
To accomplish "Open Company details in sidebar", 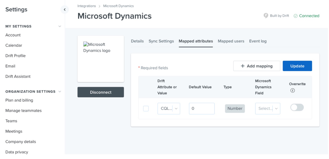I will 21,142.
